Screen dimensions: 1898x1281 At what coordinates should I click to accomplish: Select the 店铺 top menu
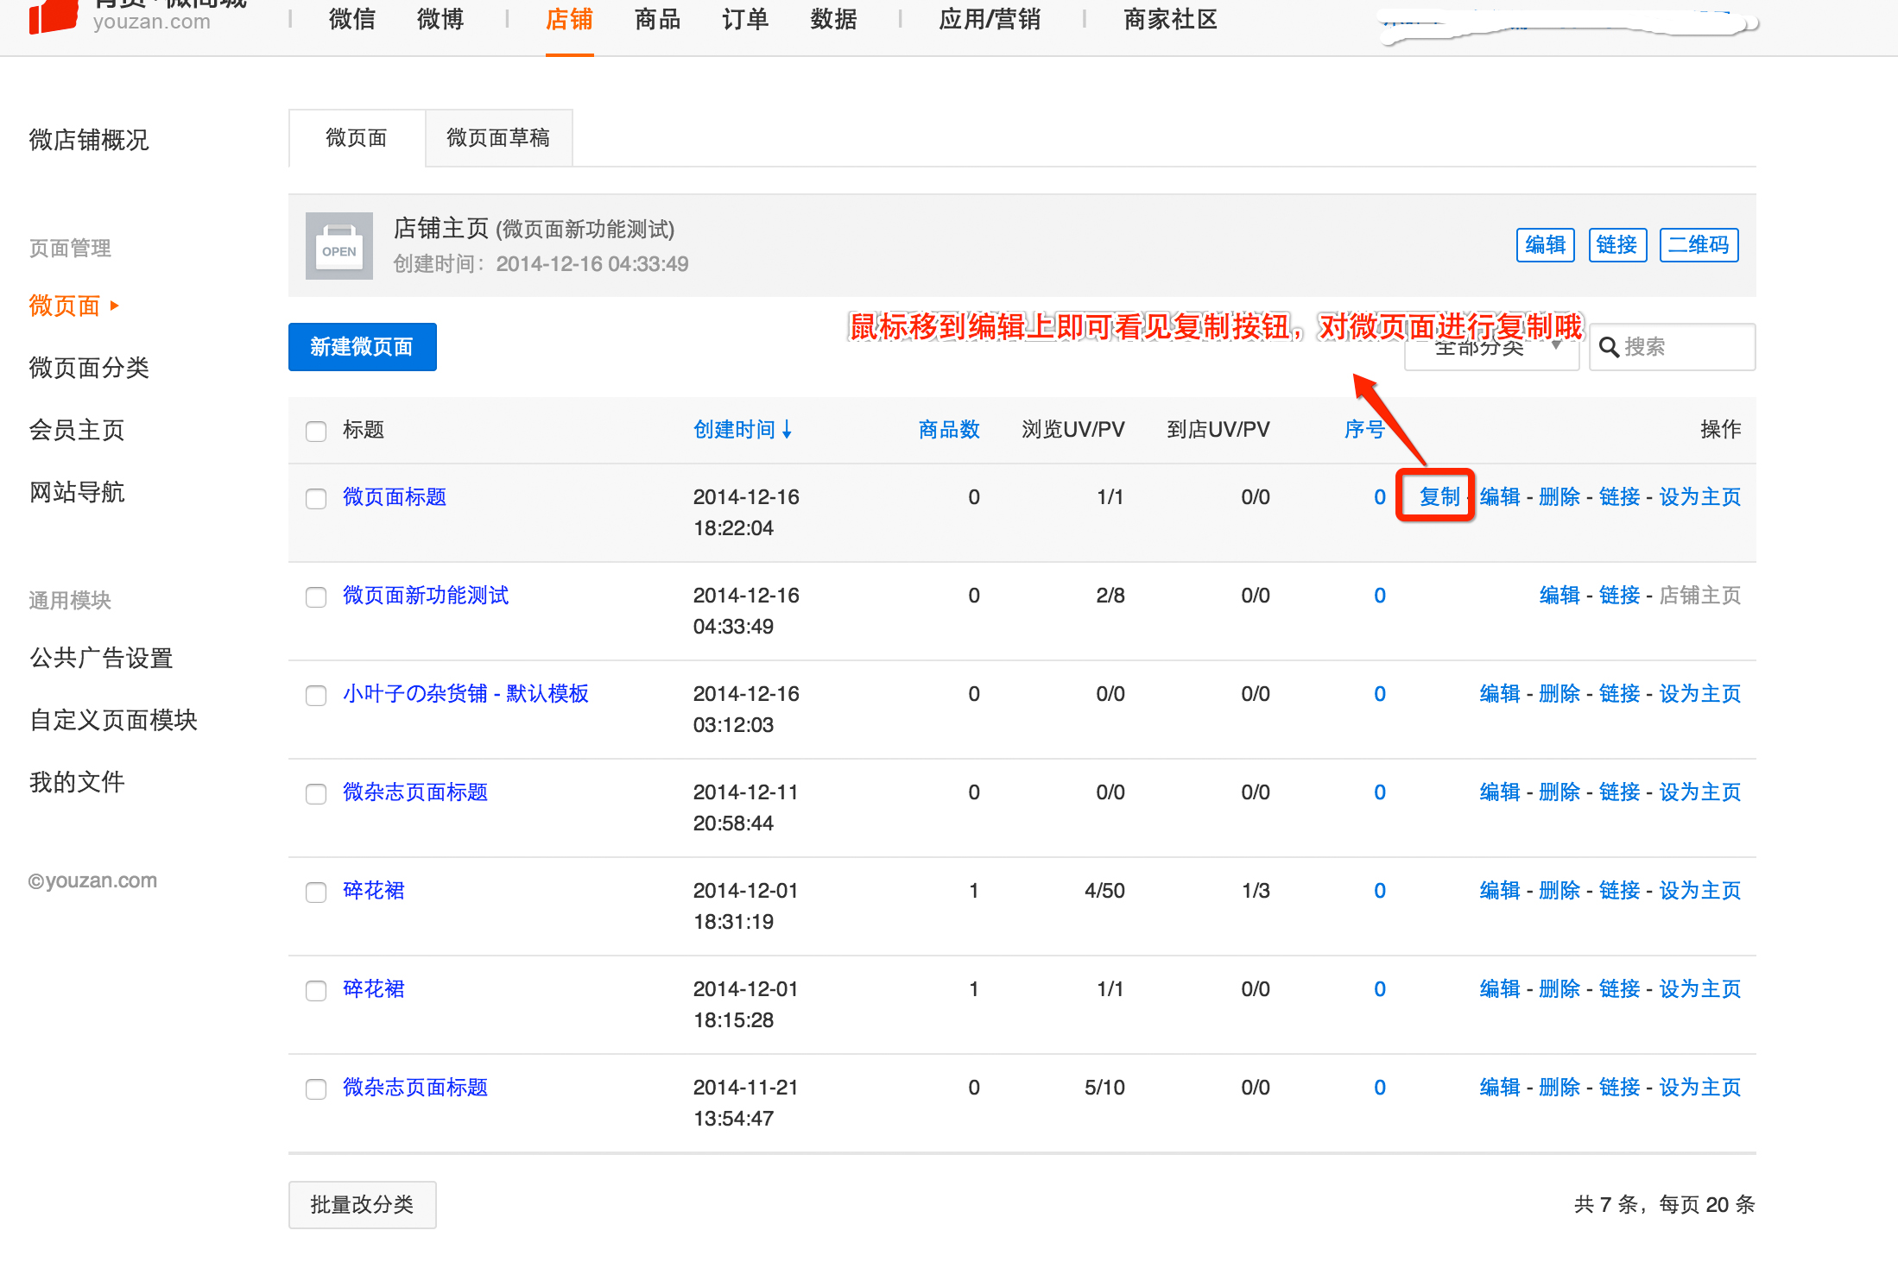[569, 19]
